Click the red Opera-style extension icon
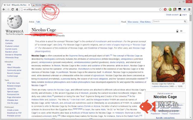This screenshot has height=120, width=193. click(x=165, y=9)
